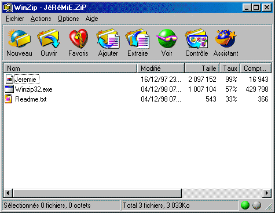Select the Winzip32.exe file name
The image size is (275, 213).
[x=34, y=89]
